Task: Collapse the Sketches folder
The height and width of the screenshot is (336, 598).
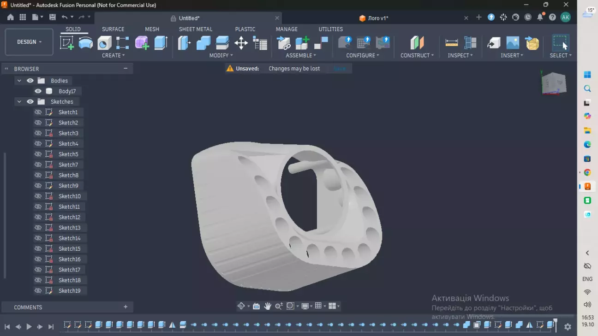Action: click(x=19, y=102)
